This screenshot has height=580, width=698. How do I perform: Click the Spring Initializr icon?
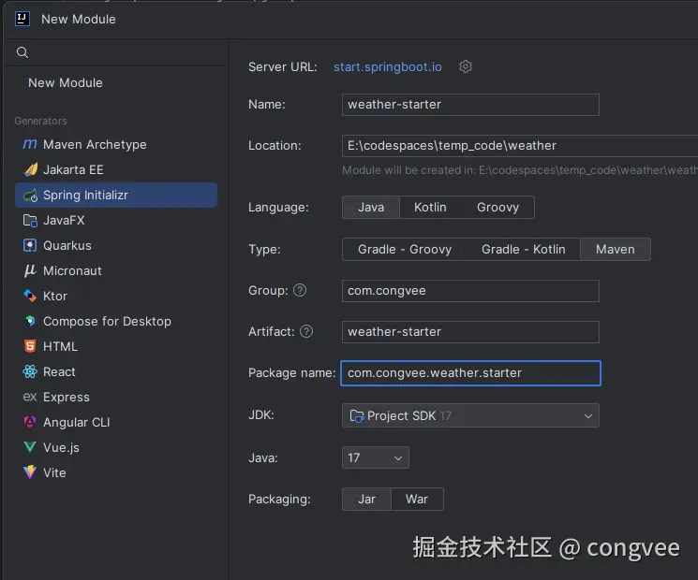[30, 196]
